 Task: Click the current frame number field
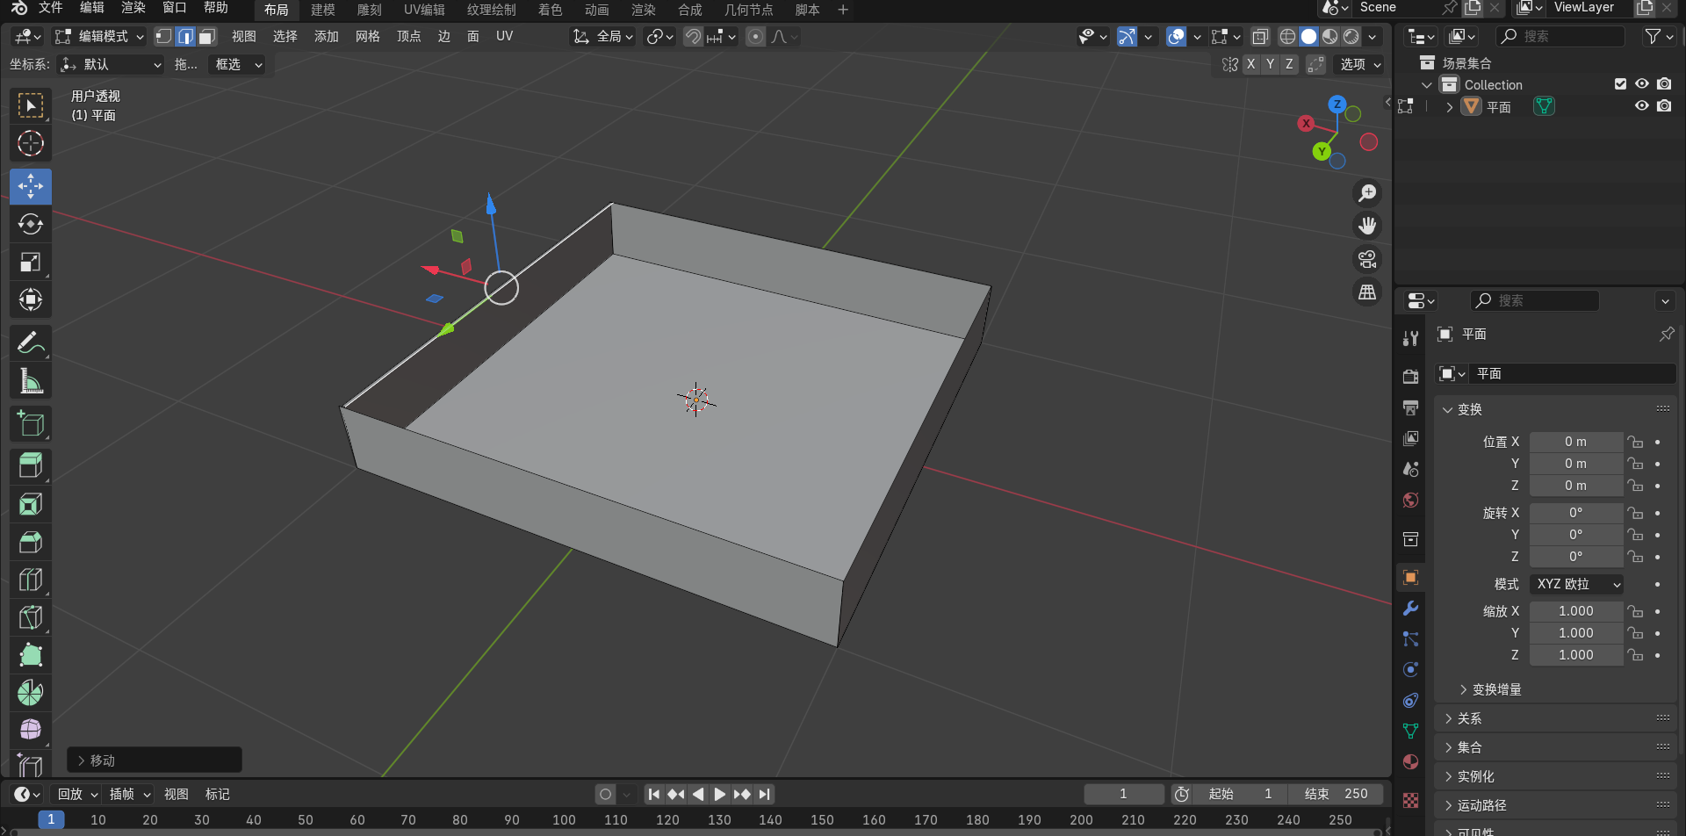pyautogui.click(x=1123, y=794)
